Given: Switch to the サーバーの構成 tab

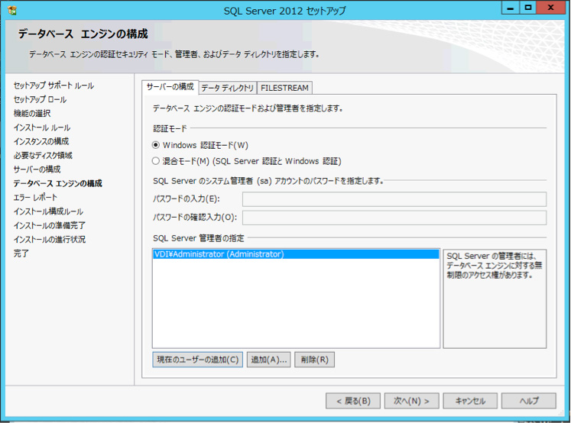Looking at the screenshot, I should click(170, 87).
